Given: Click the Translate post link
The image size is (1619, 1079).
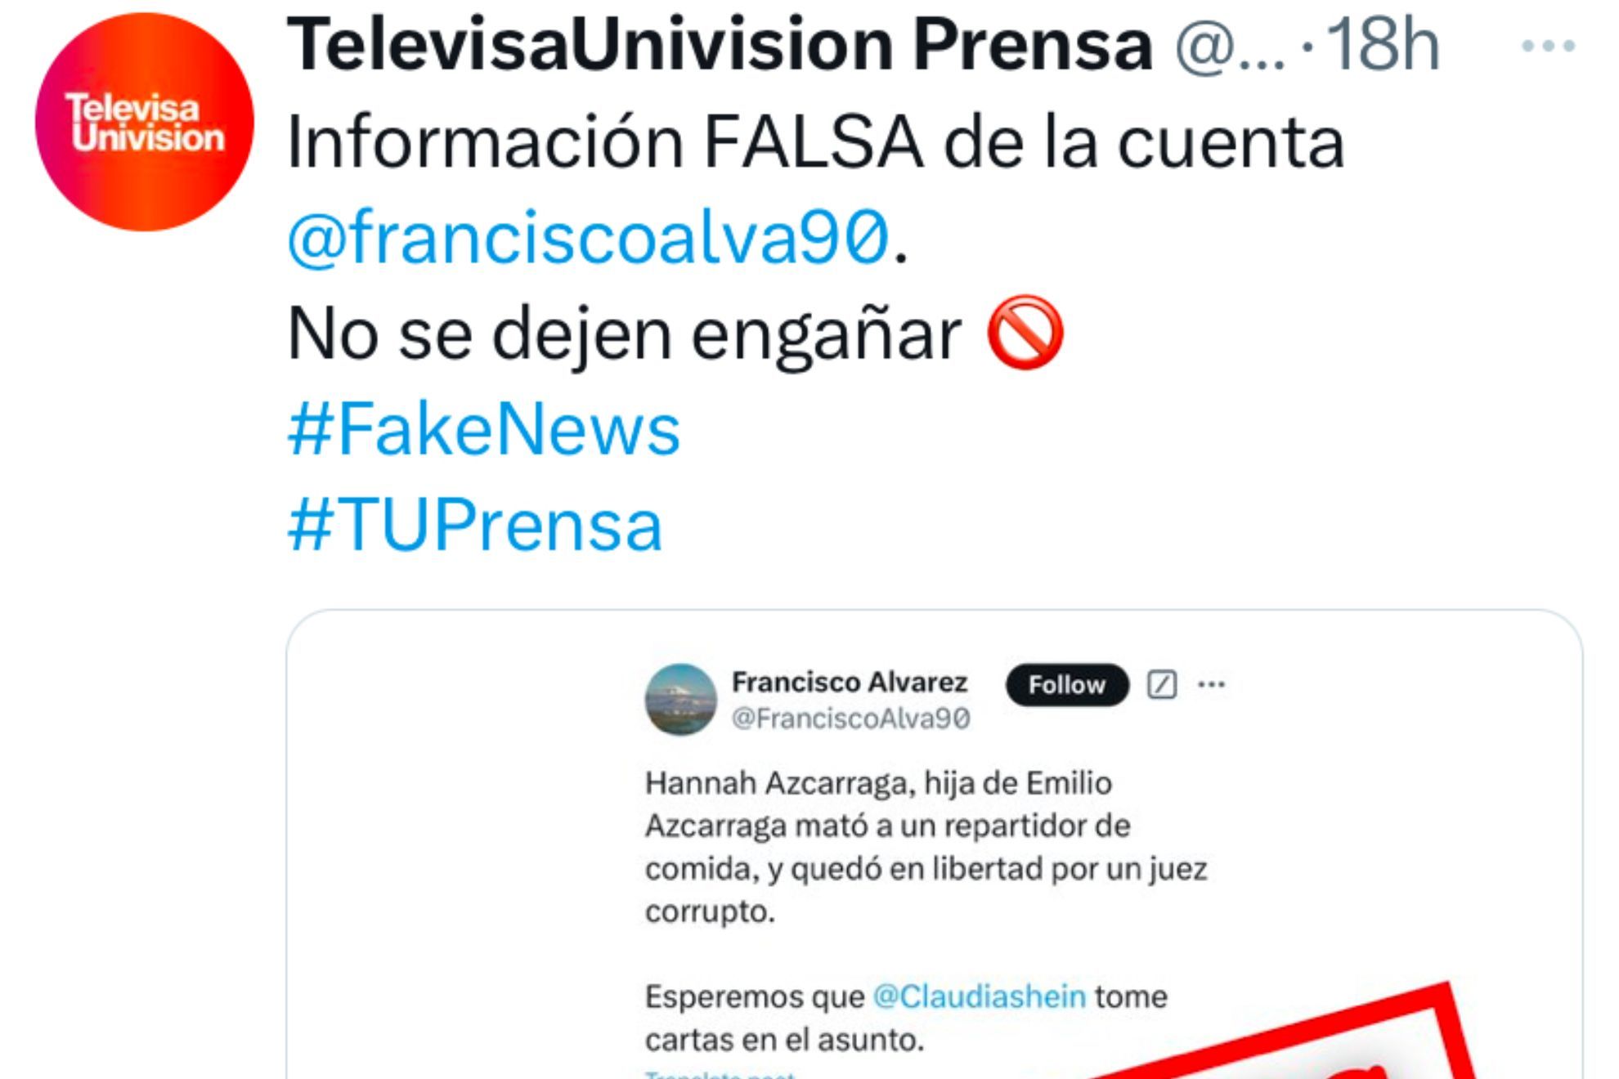Looking at the screenshot, I should point(720,1074).
